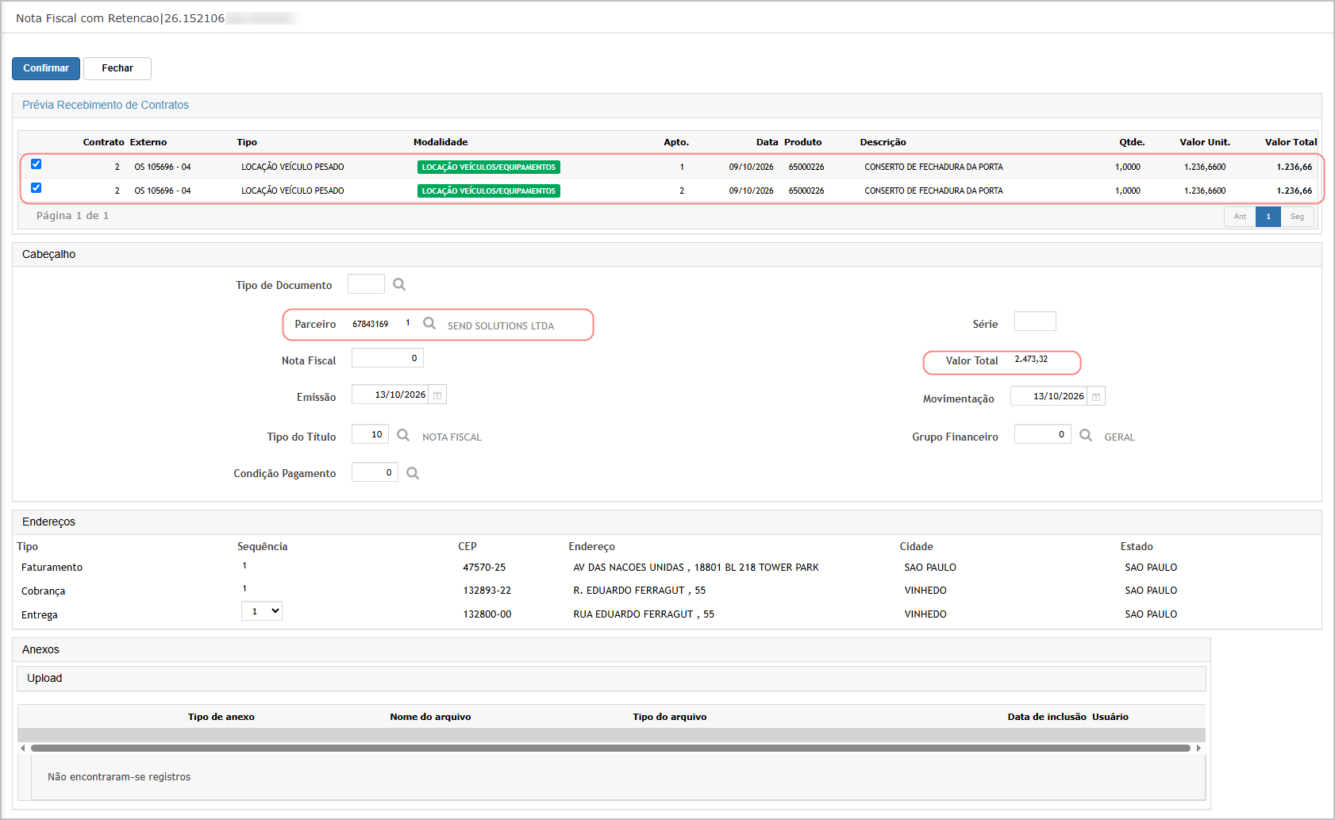This screenshot has height=820, width=1335.
Task: Click the Seg next-page button
Action: (1297, 217)
